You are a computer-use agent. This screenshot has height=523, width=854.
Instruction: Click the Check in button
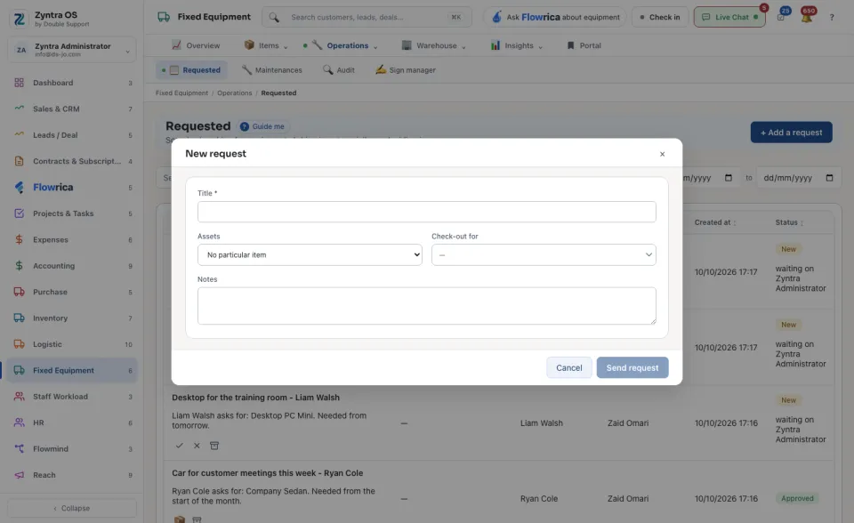coord(660,18)
